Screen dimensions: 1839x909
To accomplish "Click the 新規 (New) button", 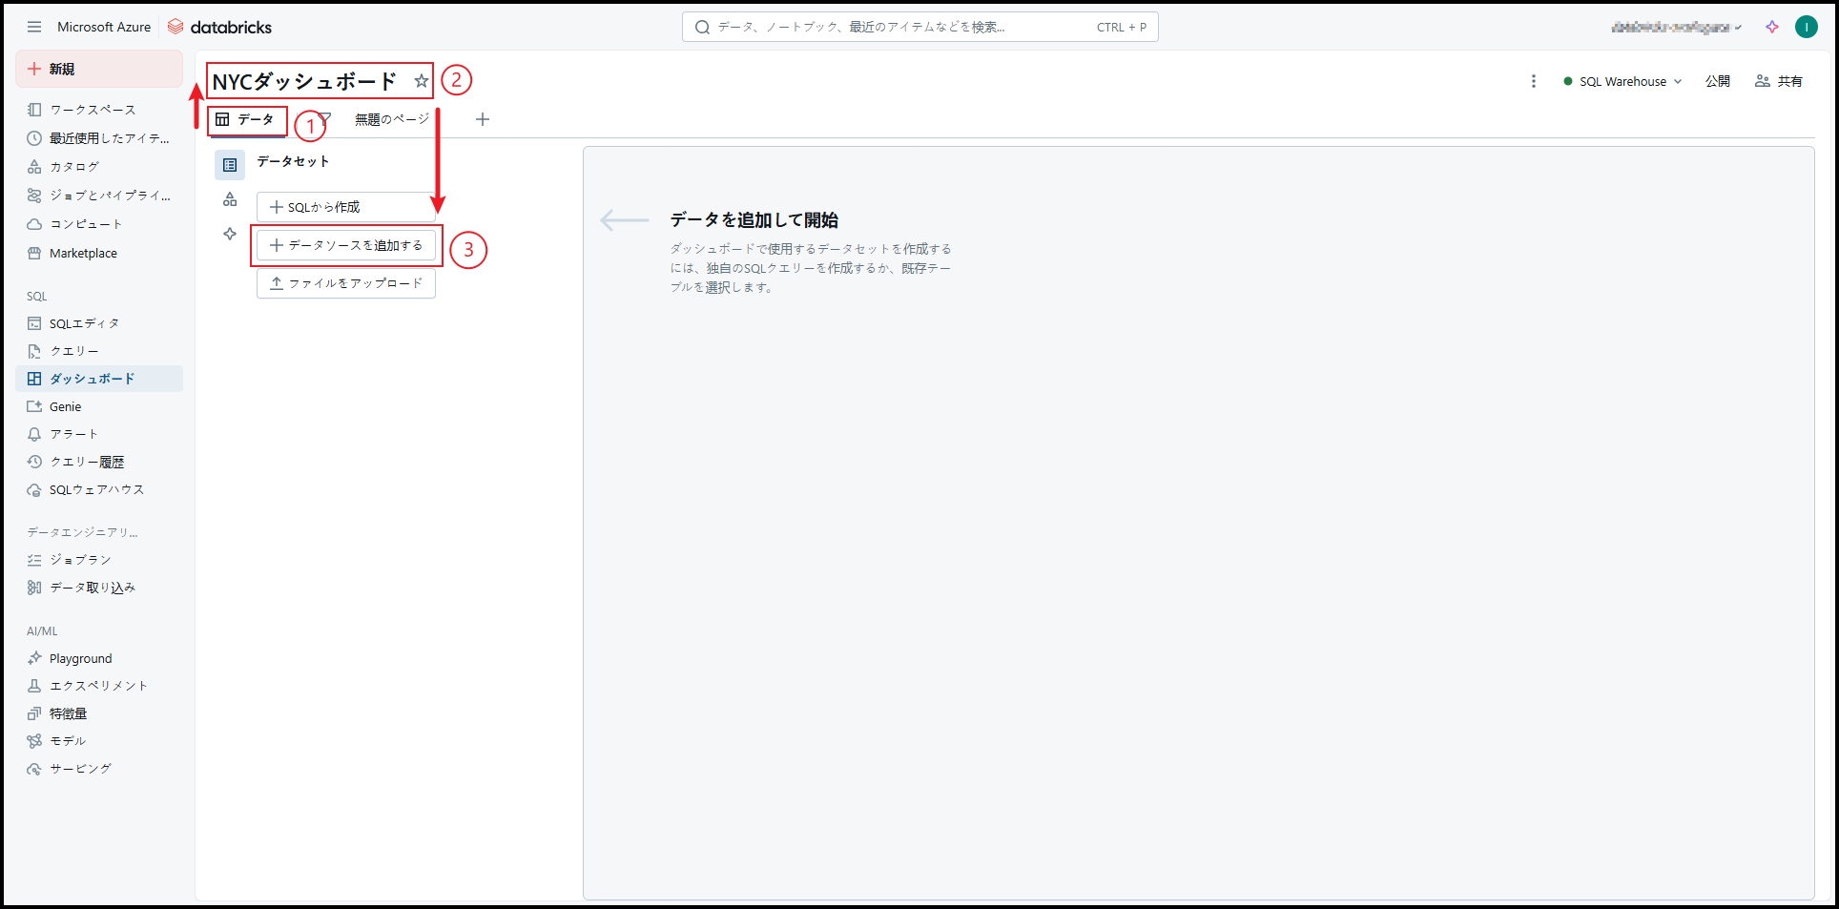I will (x=99, y=69).
